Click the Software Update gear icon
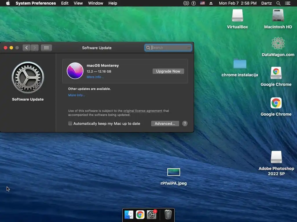The image size is (297, 222). pyautogui.click(x=28, y=77)
